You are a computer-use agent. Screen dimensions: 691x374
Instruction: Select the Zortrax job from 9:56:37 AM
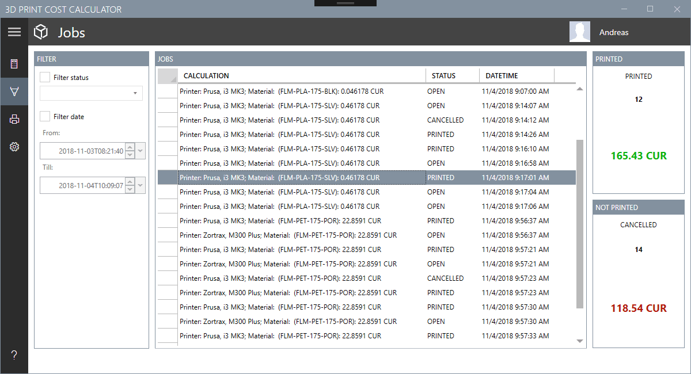coord(367,235)
